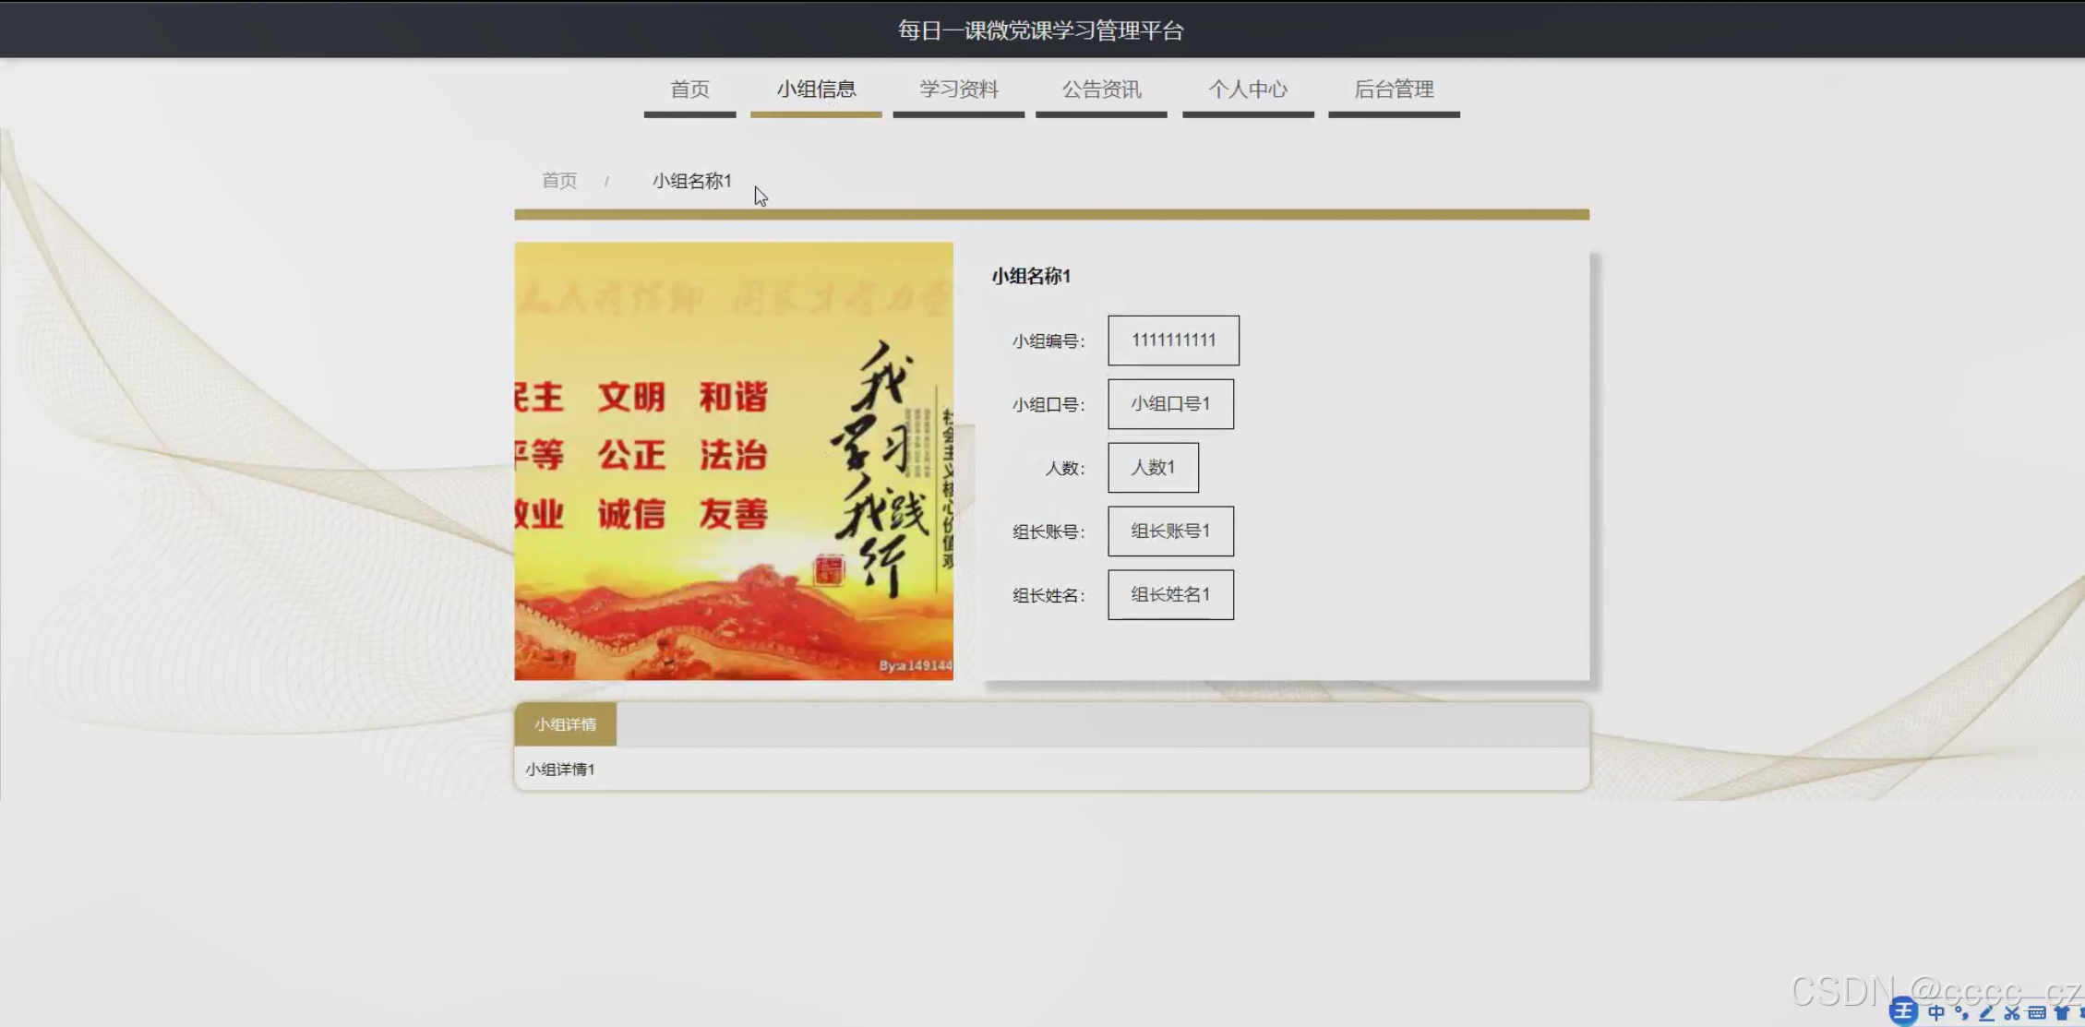The image size is (2085, 1027).
Task: Click the IME logo icon (王)
Action: point(1902,1011)
